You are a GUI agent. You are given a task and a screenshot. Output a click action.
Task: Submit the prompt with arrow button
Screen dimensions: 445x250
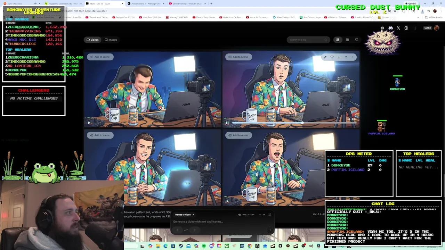[x=270, y=230]
